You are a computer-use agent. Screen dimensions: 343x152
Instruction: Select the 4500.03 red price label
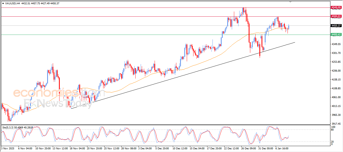(336, 16)
